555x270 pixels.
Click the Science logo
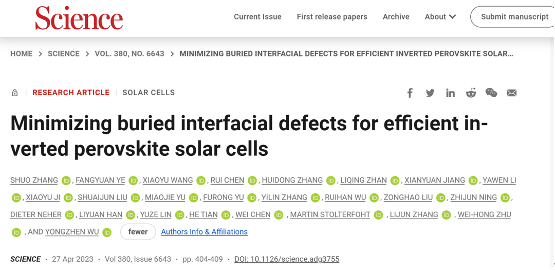point(79,17)
